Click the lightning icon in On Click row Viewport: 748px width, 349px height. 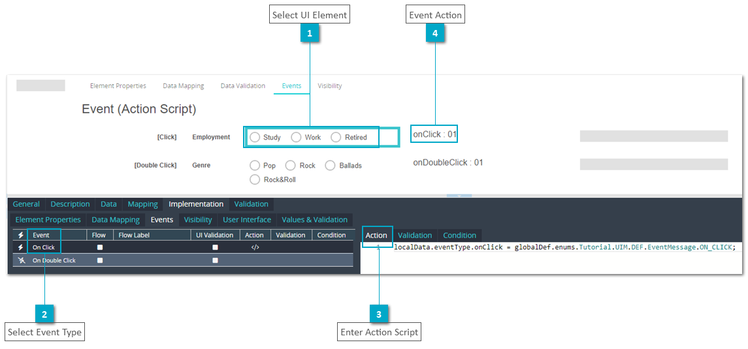(x=20, y=248)
